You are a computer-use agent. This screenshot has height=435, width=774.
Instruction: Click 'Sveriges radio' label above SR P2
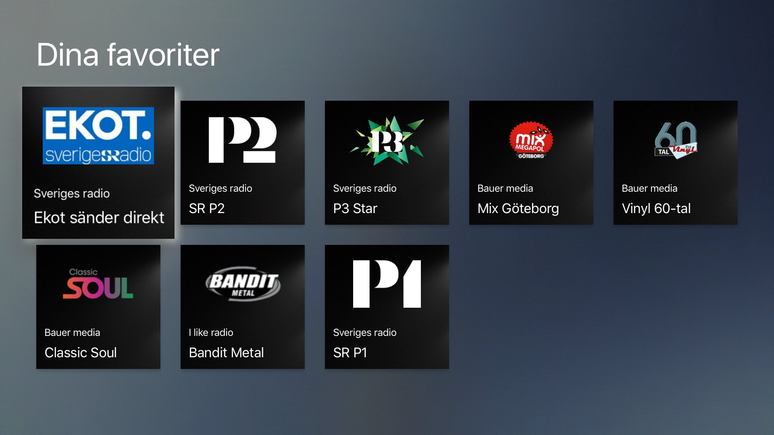pos(221,188)
